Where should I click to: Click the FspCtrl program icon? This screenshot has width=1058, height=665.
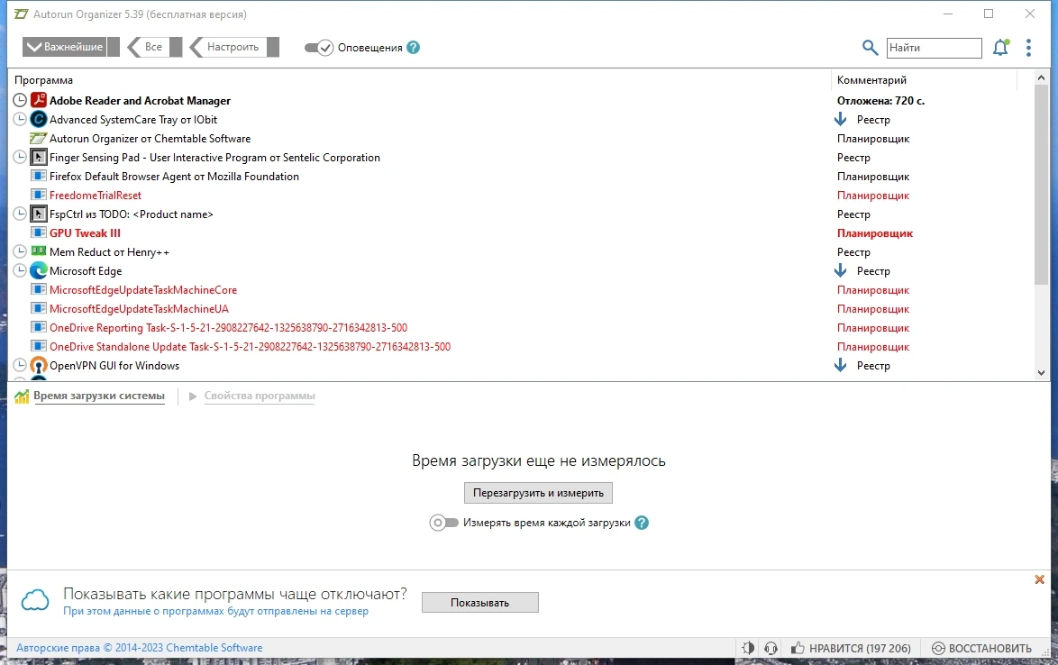tap(39, 214)
